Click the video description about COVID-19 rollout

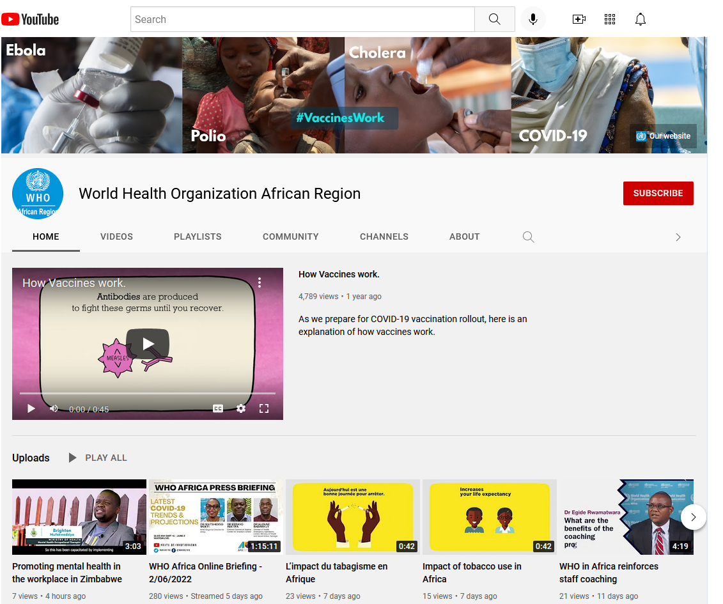coord(413,325)
